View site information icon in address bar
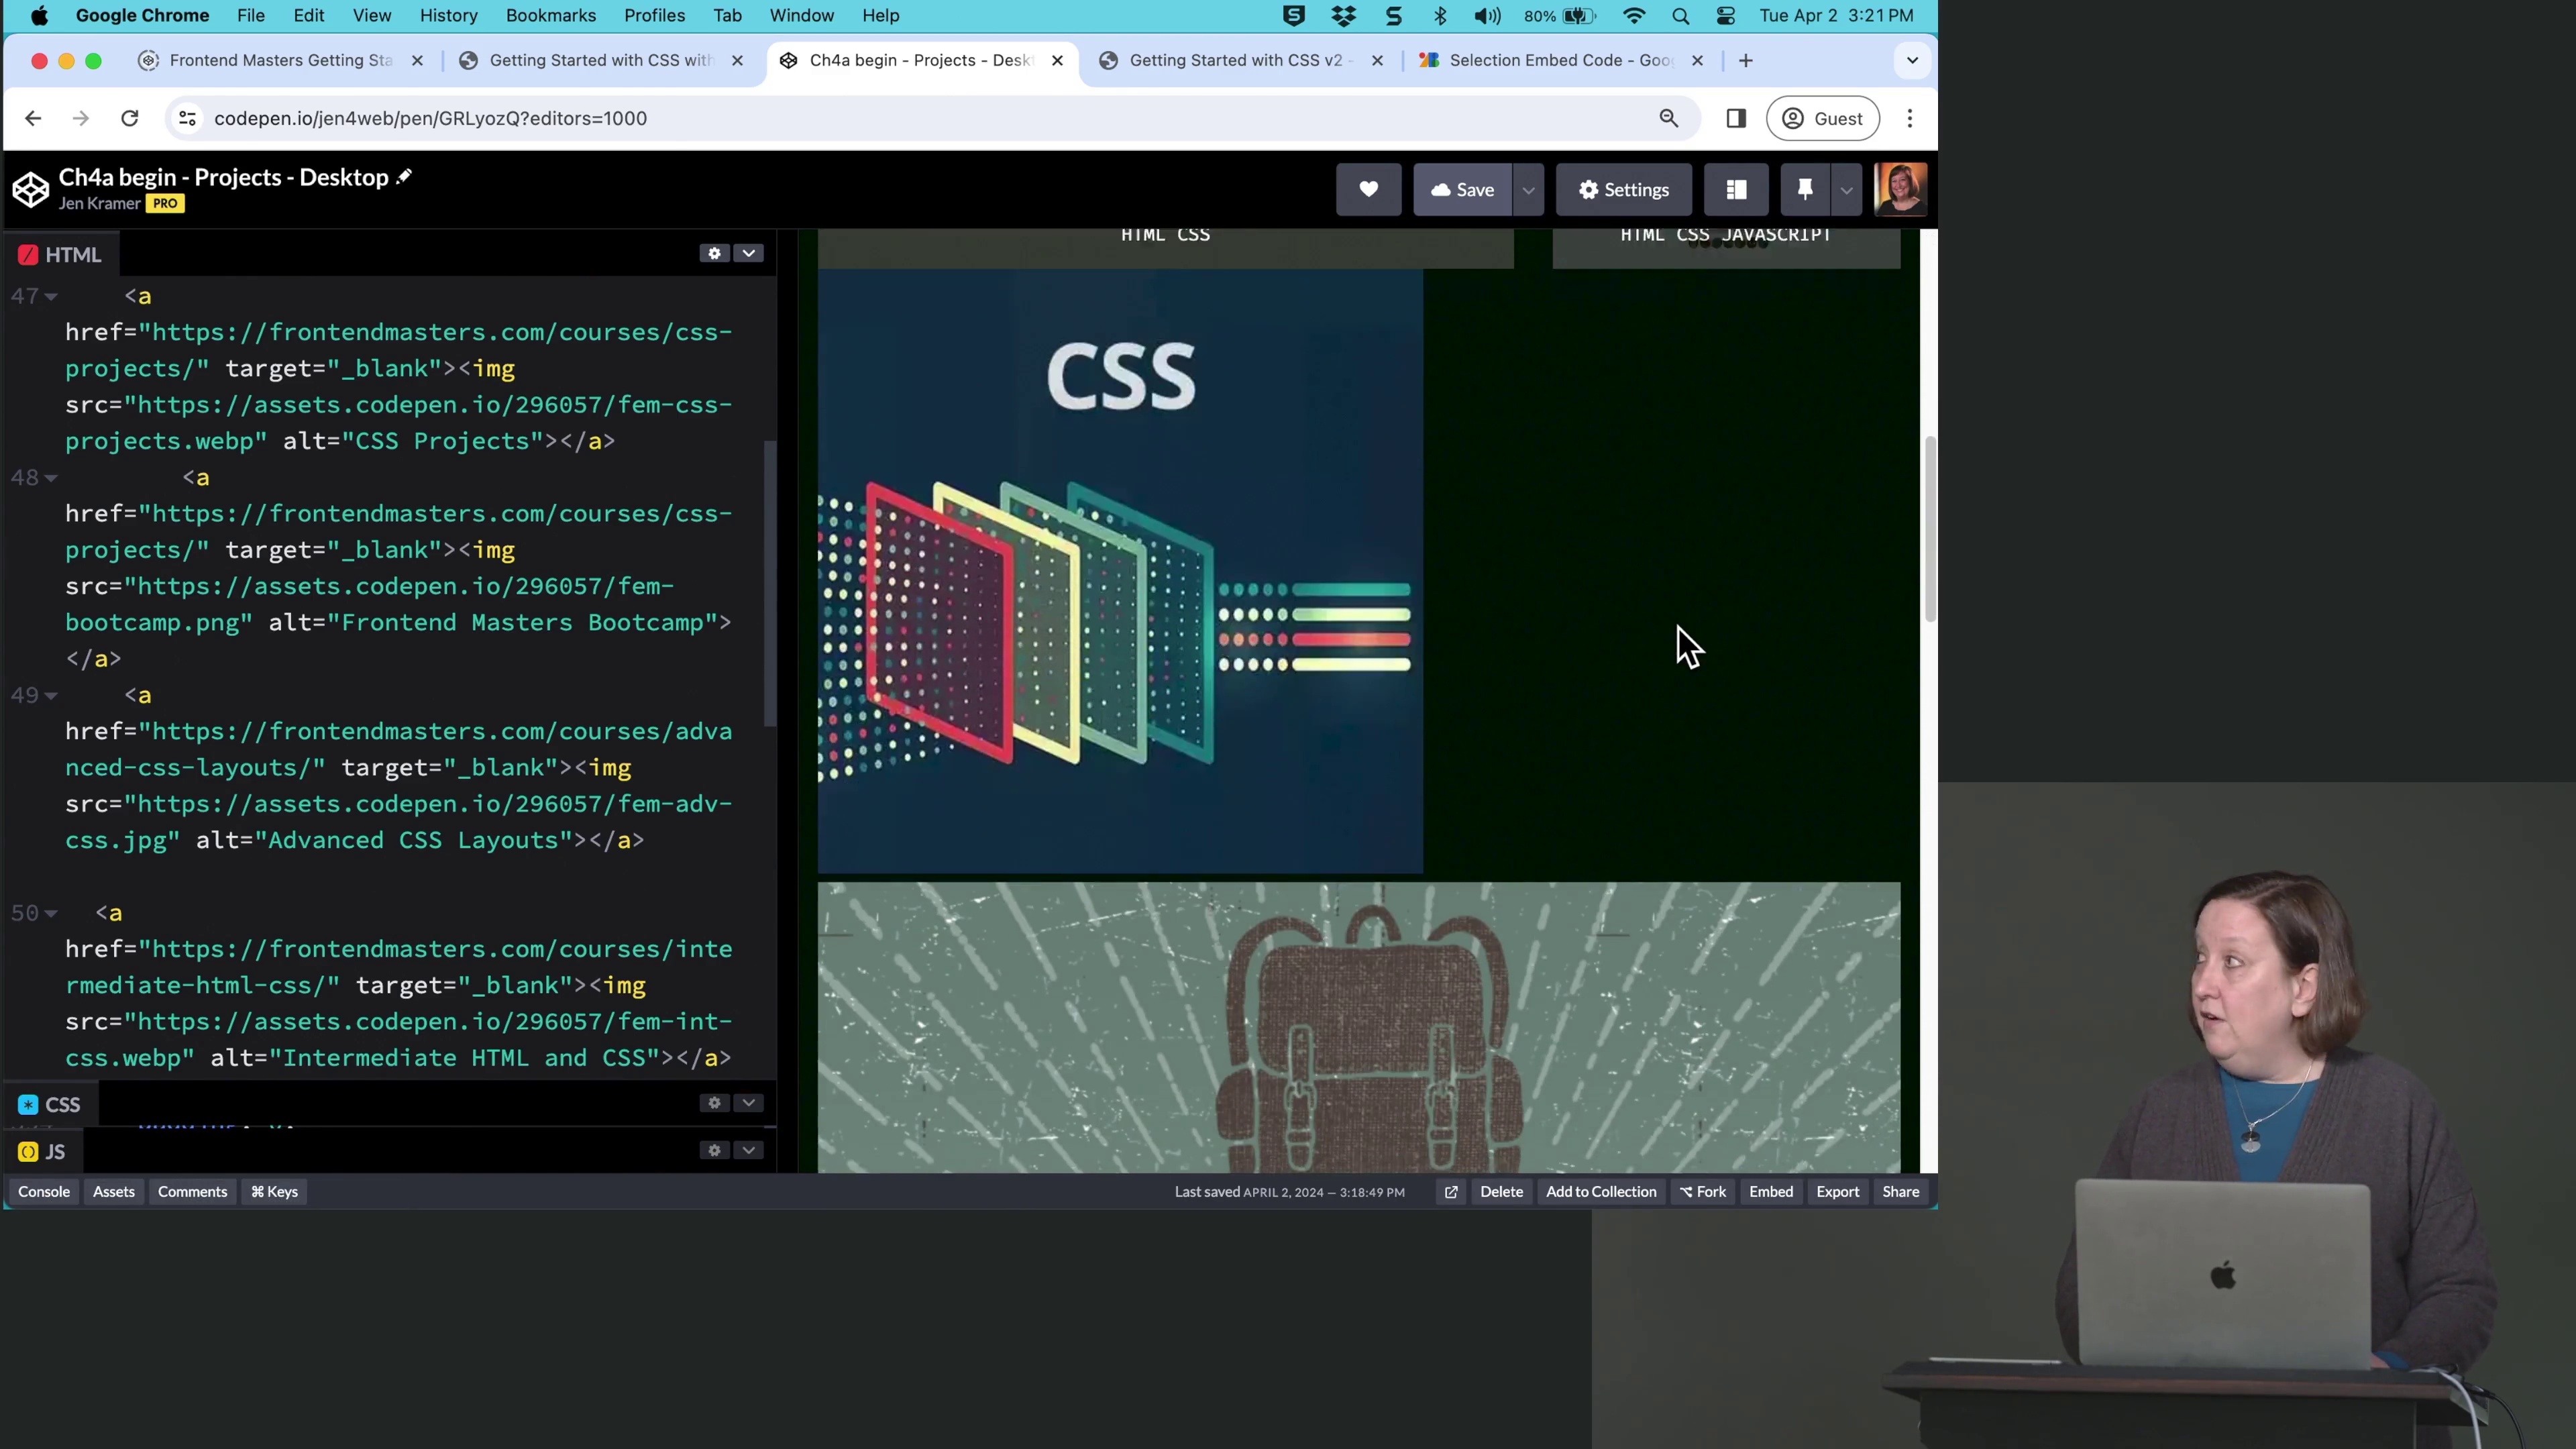The width and height of the screenshot is (2576, 1449). [187, 118]
